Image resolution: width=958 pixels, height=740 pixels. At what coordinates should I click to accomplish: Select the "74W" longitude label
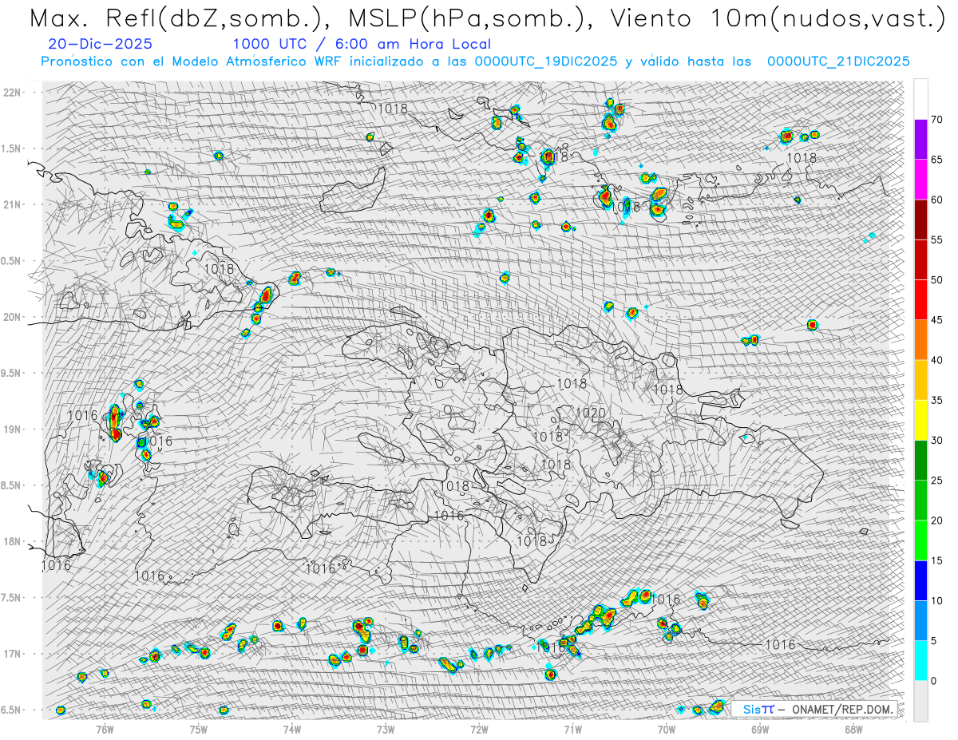(x=292, y=728)
